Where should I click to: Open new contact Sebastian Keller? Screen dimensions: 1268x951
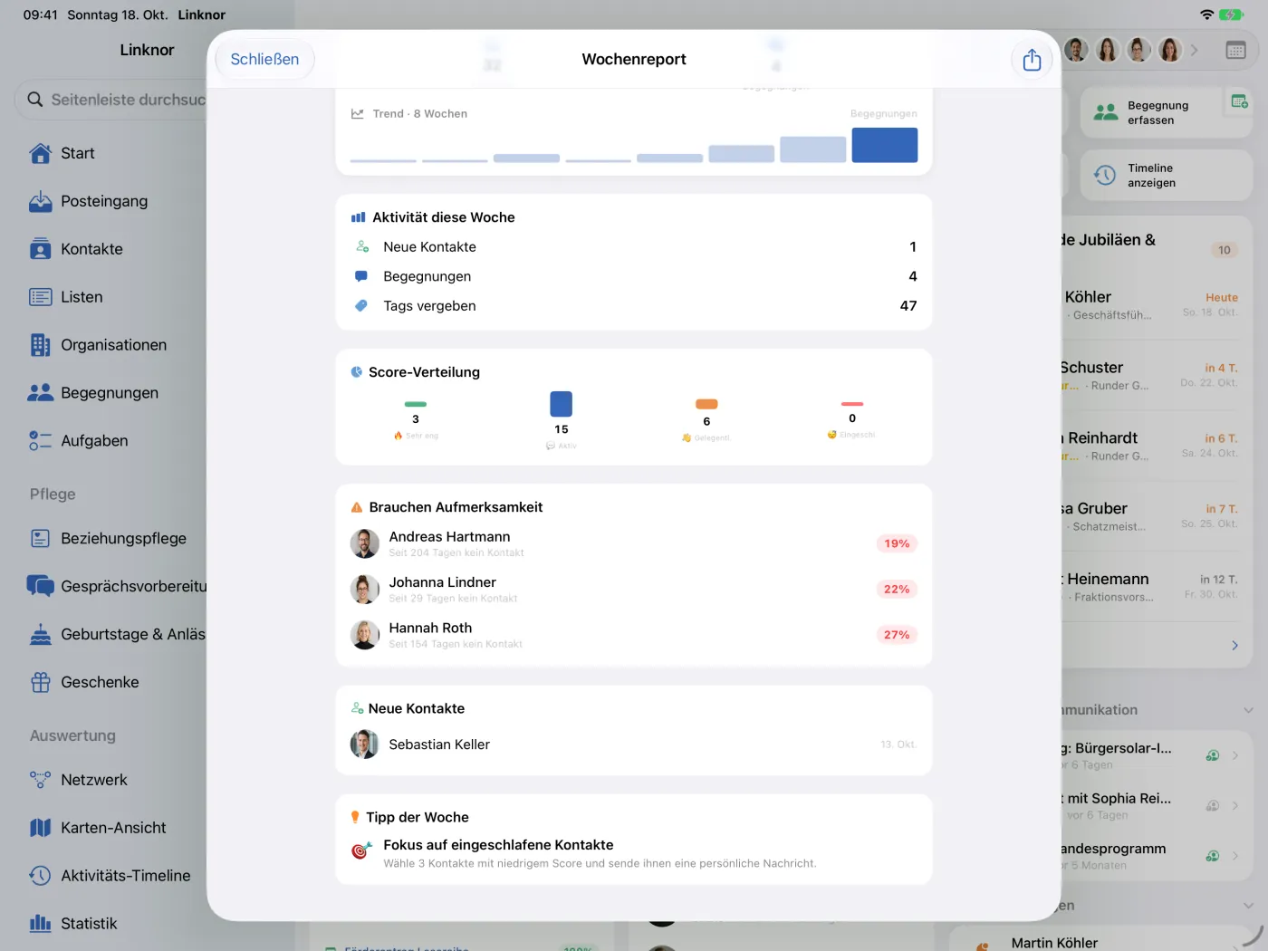634,744
